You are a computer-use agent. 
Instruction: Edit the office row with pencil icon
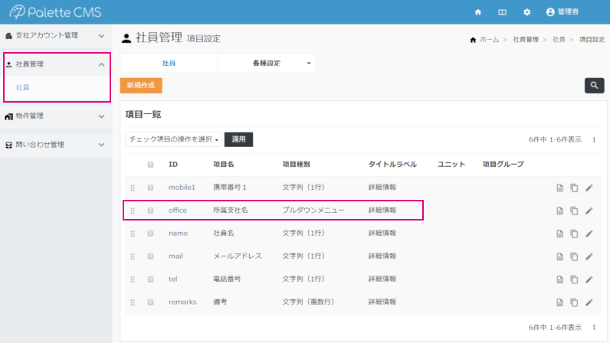click(589, 211)
